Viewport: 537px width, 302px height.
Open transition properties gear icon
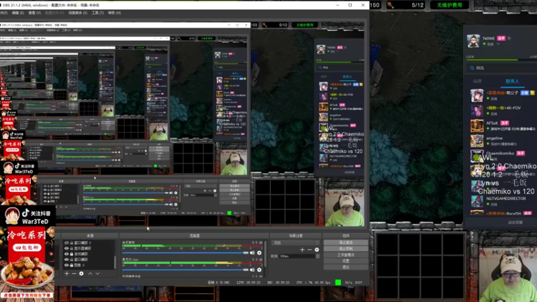317,250
